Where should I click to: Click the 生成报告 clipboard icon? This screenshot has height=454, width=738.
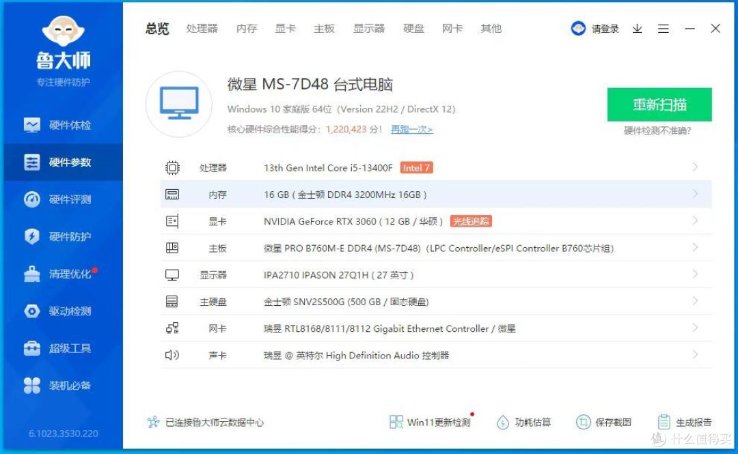[x=664, y=422]
